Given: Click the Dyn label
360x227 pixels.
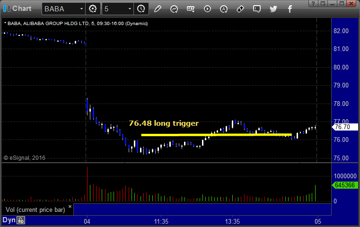Looking at the screenshot, I should coord(9,220).
